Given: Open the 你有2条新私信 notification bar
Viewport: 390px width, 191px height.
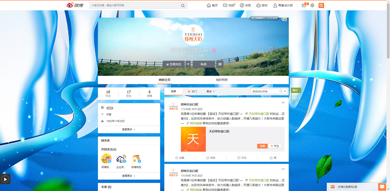Looking at the screenshot, I should tap(352, 187).
